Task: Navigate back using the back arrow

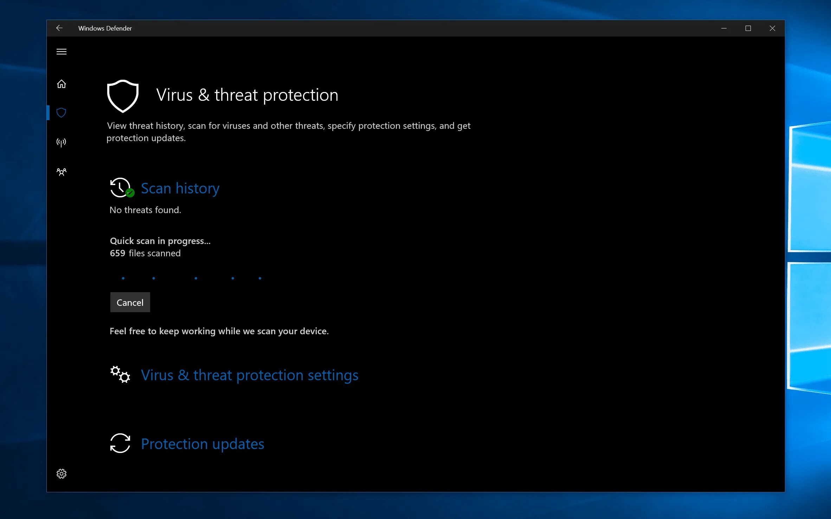Action: [x=59, y=28]
